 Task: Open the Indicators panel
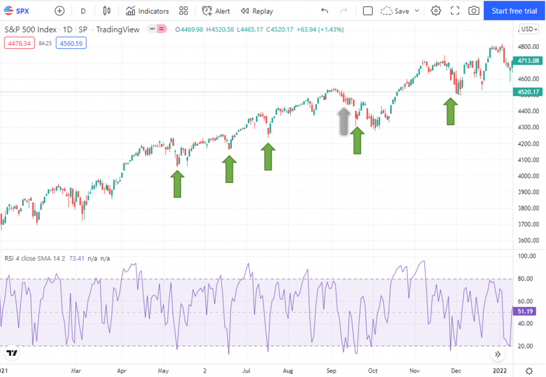click(x=148, y=11)
